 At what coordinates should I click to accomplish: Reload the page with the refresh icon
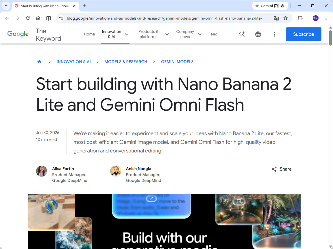pos(28,18)
